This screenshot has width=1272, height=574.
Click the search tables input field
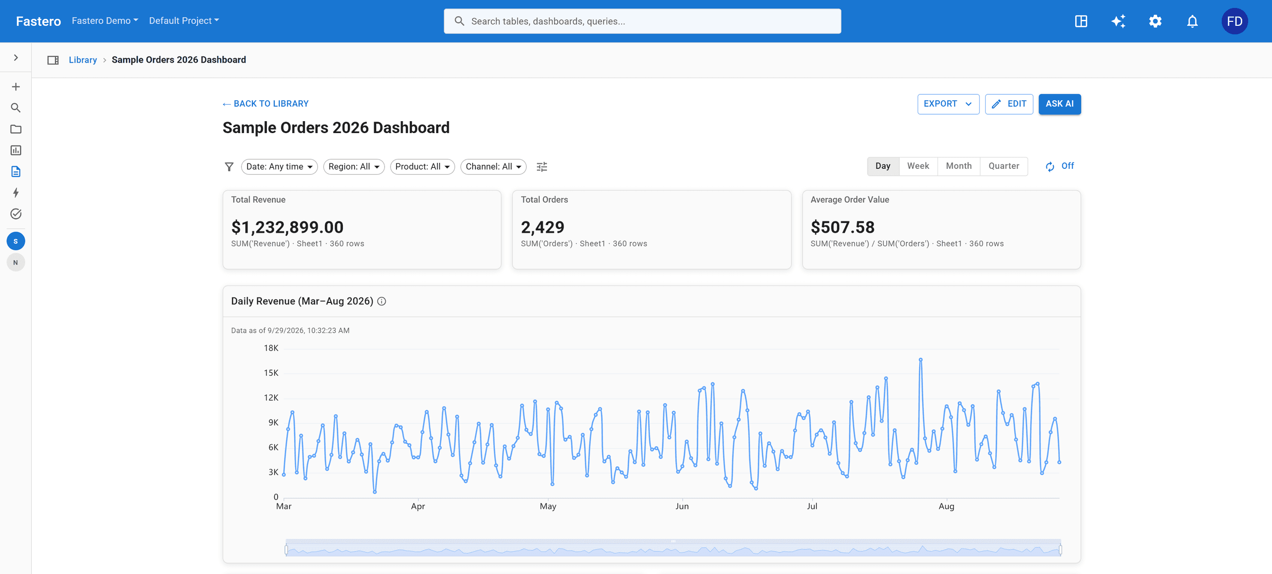642,21
